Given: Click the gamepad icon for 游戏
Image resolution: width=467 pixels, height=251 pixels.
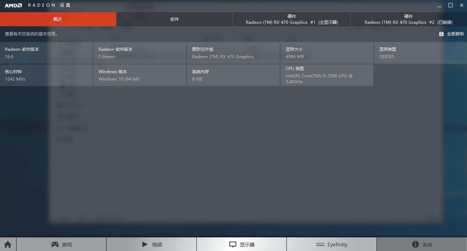Looking at the screenshot, I should (x=55, y=244).
